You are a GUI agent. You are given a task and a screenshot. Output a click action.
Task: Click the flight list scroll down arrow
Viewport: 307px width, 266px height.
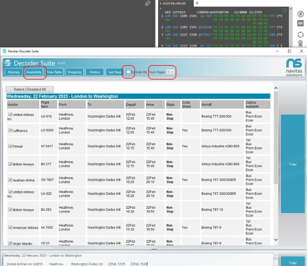pyautogui.click(x=276, y=240)
